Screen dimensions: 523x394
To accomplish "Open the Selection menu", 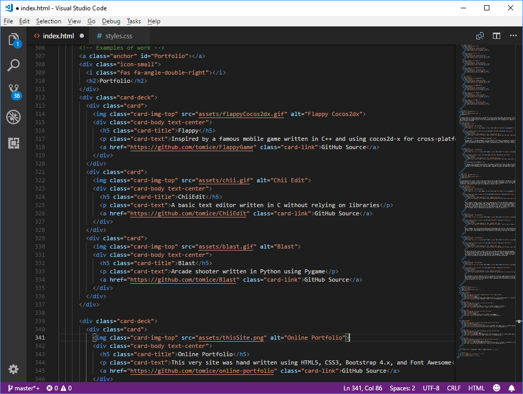I will pyautogui.click(x=49, y=21).
